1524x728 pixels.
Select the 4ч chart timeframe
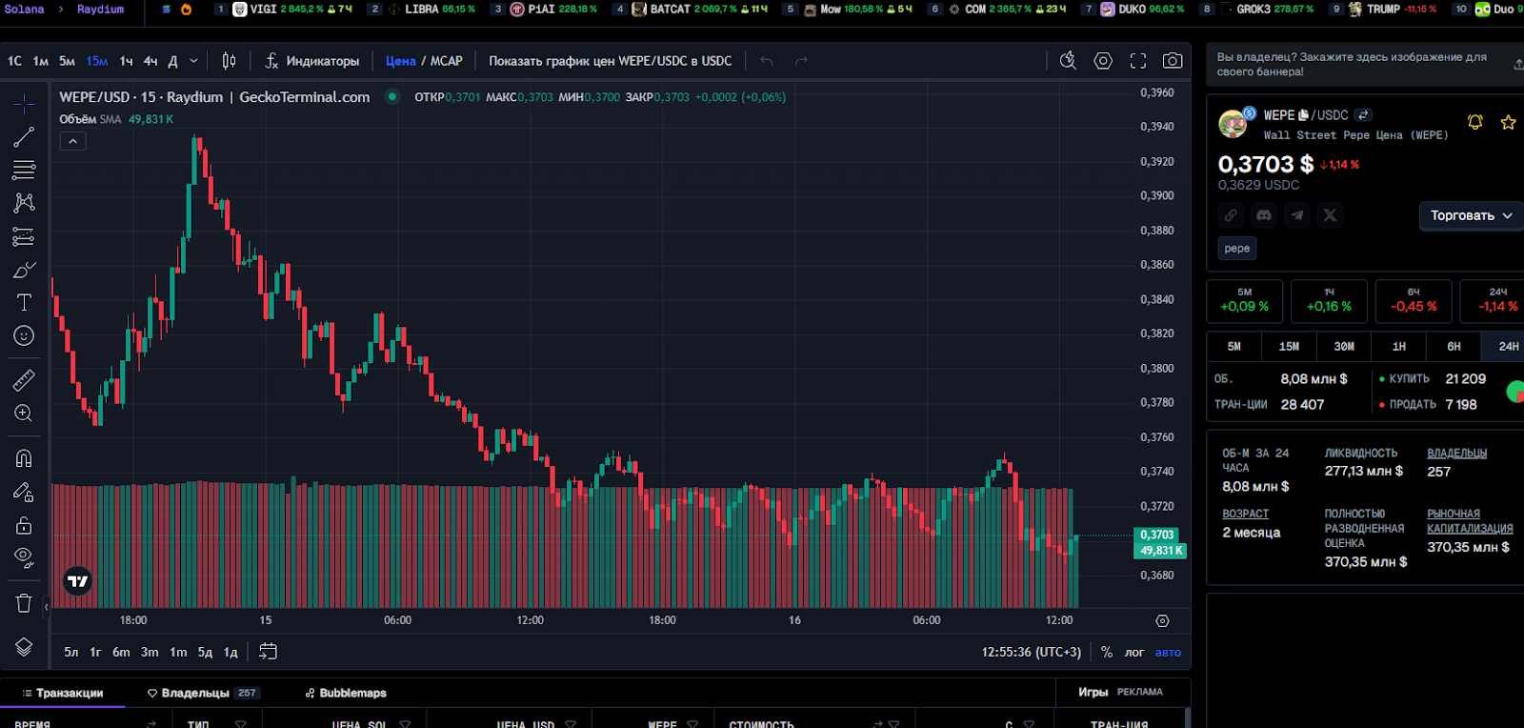(150, 61)
